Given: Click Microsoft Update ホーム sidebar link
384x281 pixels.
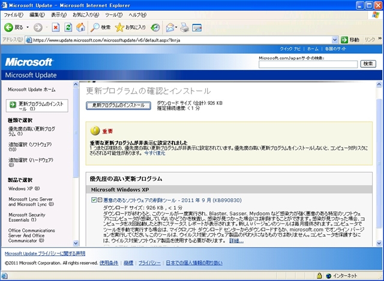Looking at the screenshot, I should point(32,89).
